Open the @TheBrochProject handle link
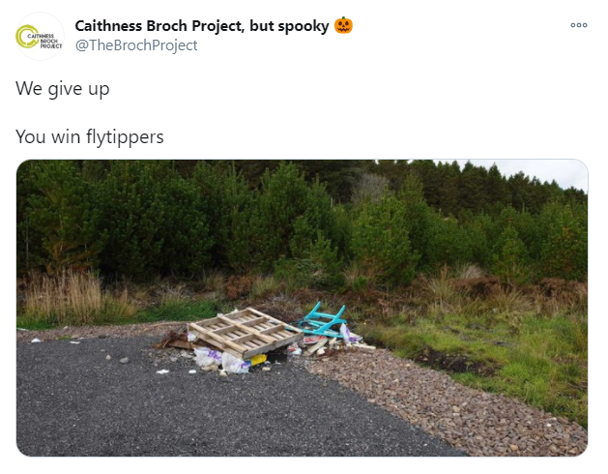 pos(136,45)
